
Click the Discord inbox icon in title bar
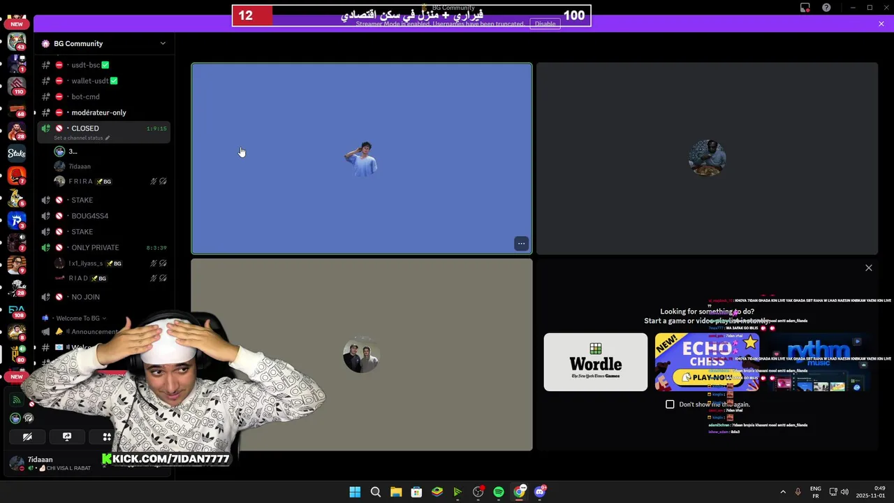805,8
